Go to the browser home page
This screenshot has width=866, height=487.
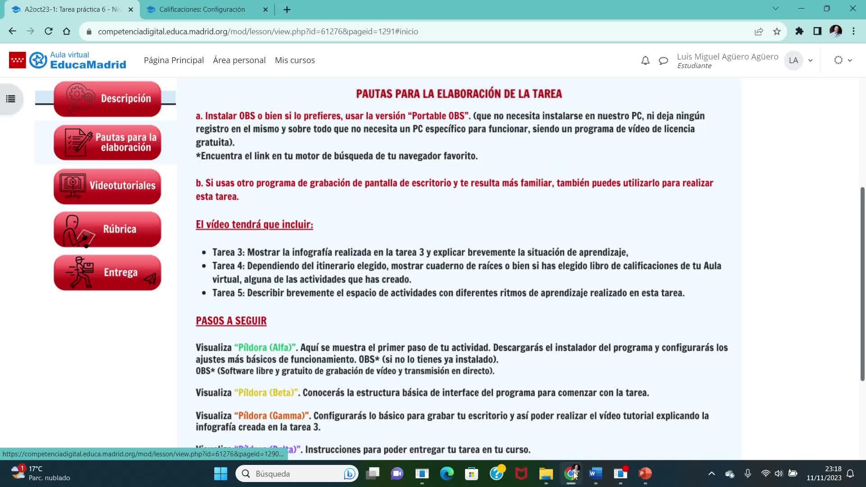click(67, 32)
